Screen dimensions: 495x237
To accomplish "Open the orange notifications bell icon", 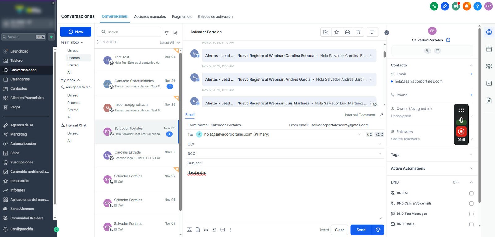I will 467,6.
